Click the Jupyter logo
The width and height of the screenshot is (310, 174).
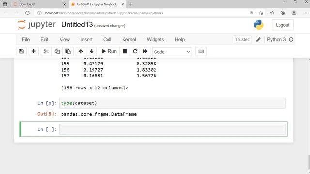tap(37, 25)
